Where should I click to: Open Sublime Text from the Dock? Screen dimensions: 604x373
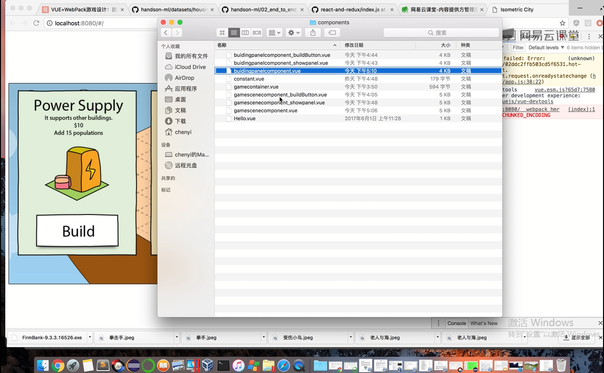tap(103, 365)
